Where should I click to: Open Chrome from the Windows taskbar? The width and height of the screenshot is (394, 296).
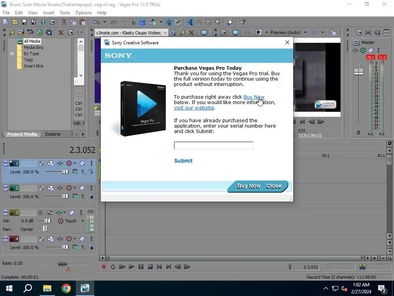(66, 288)
